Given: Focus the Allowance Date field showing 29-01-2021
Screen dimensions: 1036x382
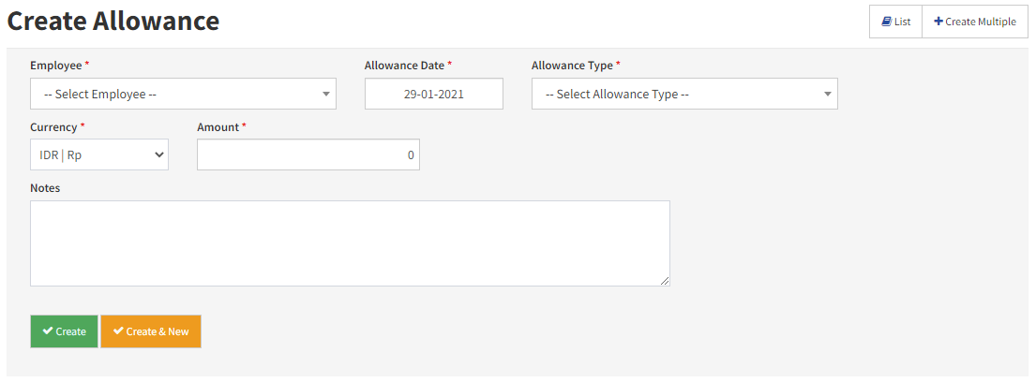Looking at the screenshot, I should (x=433, y=94).
